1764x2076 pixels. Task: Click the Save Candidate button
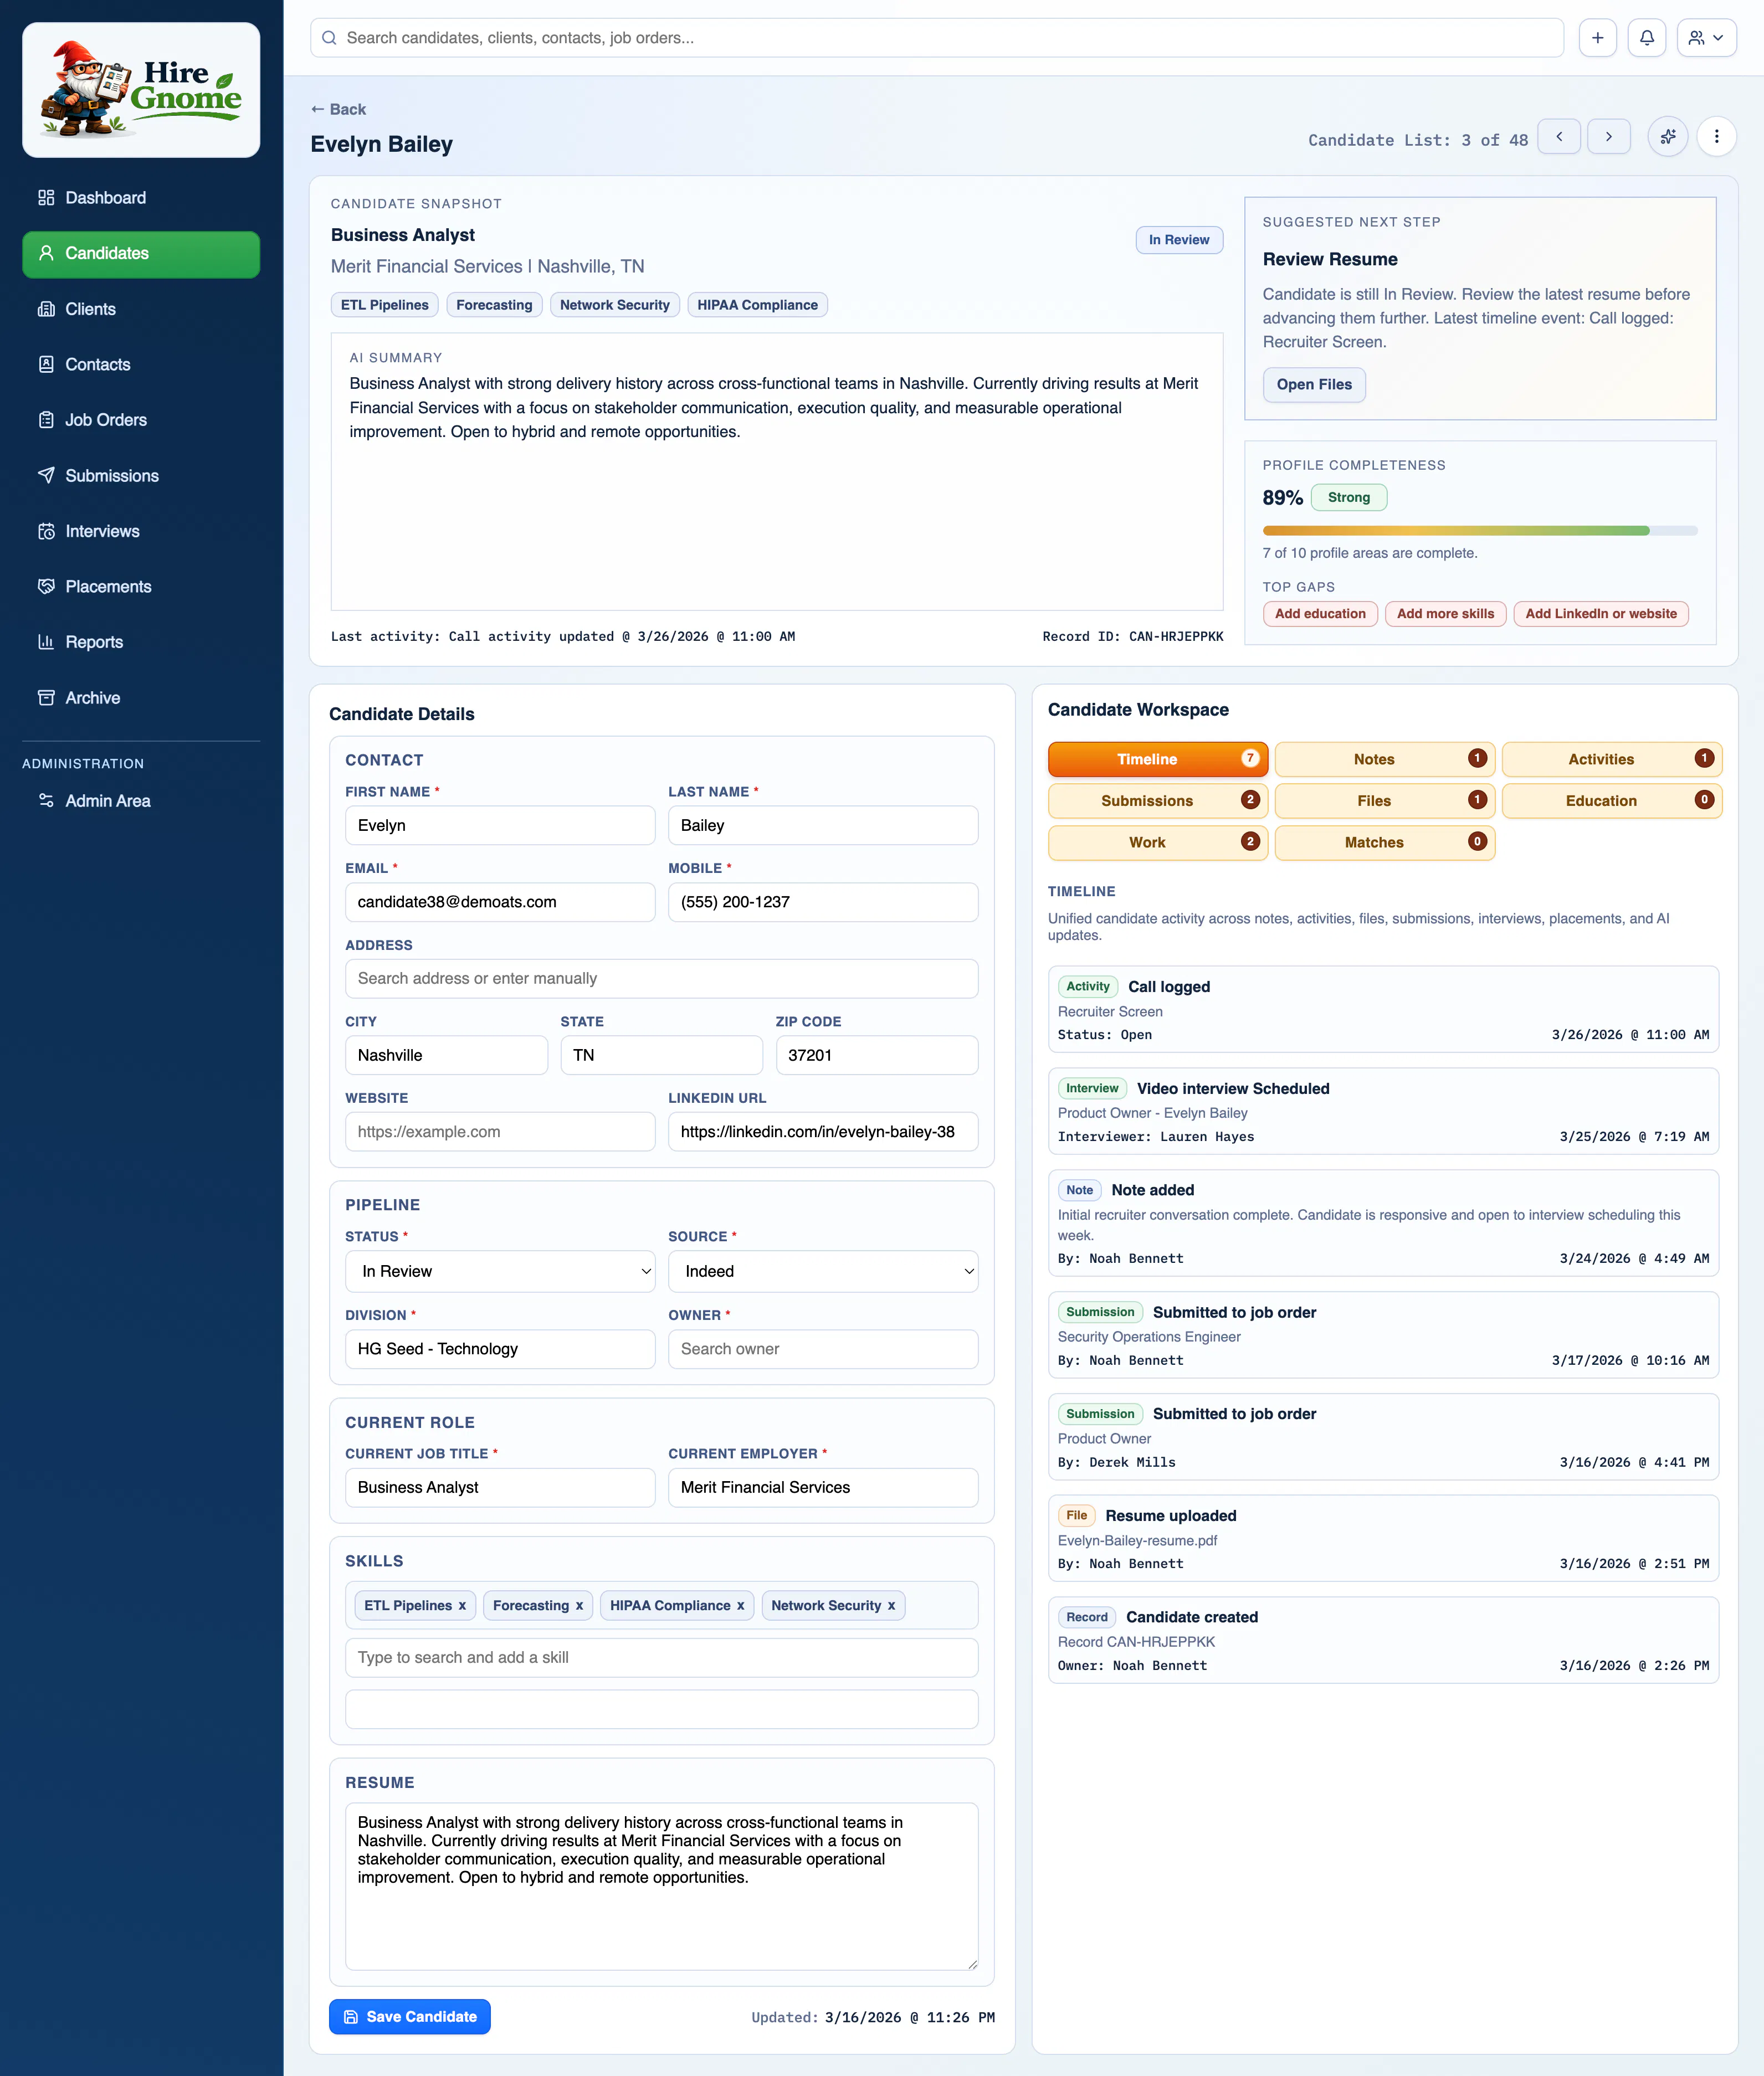(410, 2017)
